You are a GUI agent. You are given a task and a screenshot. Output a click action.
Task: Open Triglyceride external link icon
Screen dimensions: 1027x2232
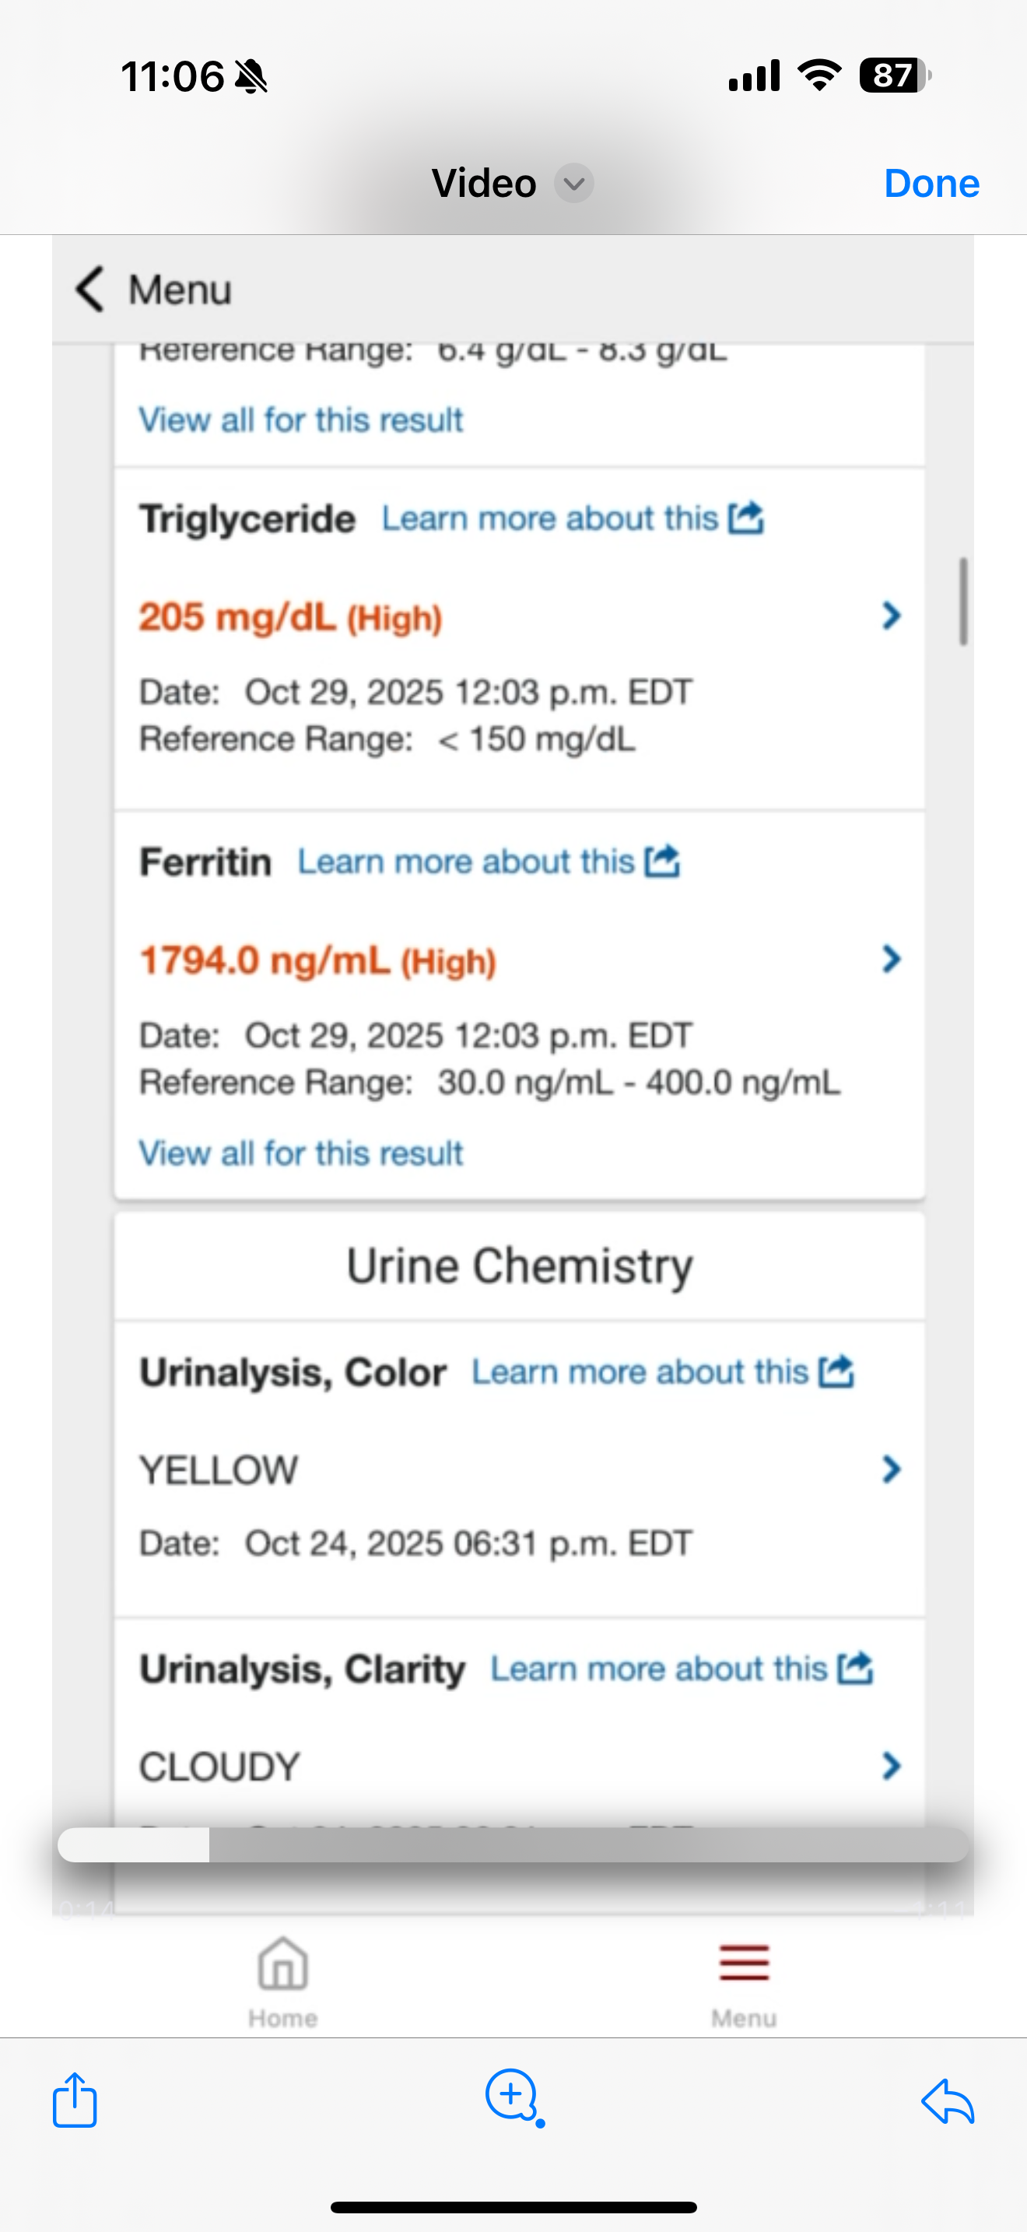[746, 518]
